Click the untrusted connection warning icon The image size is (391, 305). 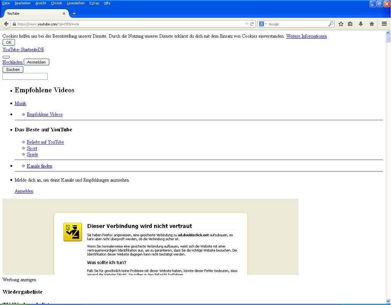(x=72, y=232)
